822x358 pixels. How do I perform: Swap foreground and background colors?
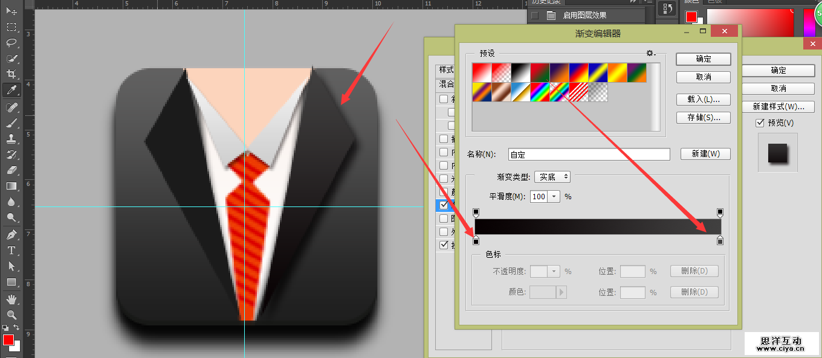[x=17, y=327]
